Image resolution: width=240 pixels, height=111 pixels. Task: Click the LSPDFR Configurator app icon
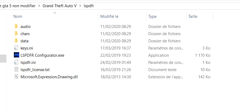(16, 55)
